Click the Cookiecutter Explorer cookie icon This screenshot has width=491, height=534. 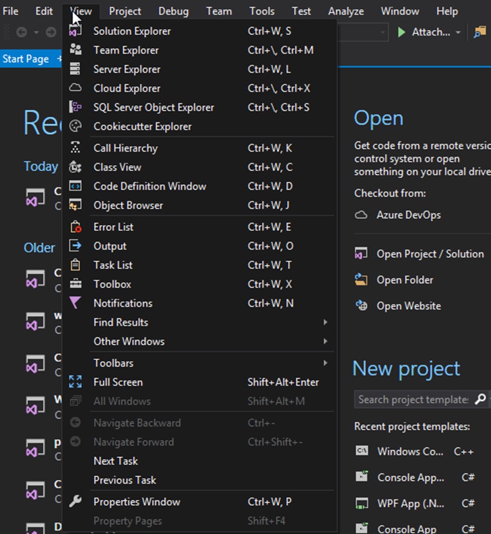click(x=75, y=126)
